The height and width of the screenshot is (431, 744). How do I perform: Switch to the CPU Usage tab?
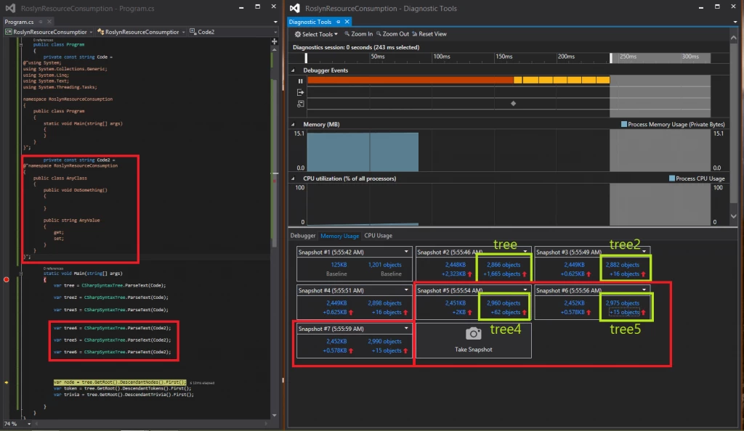[x=378, y=235]
